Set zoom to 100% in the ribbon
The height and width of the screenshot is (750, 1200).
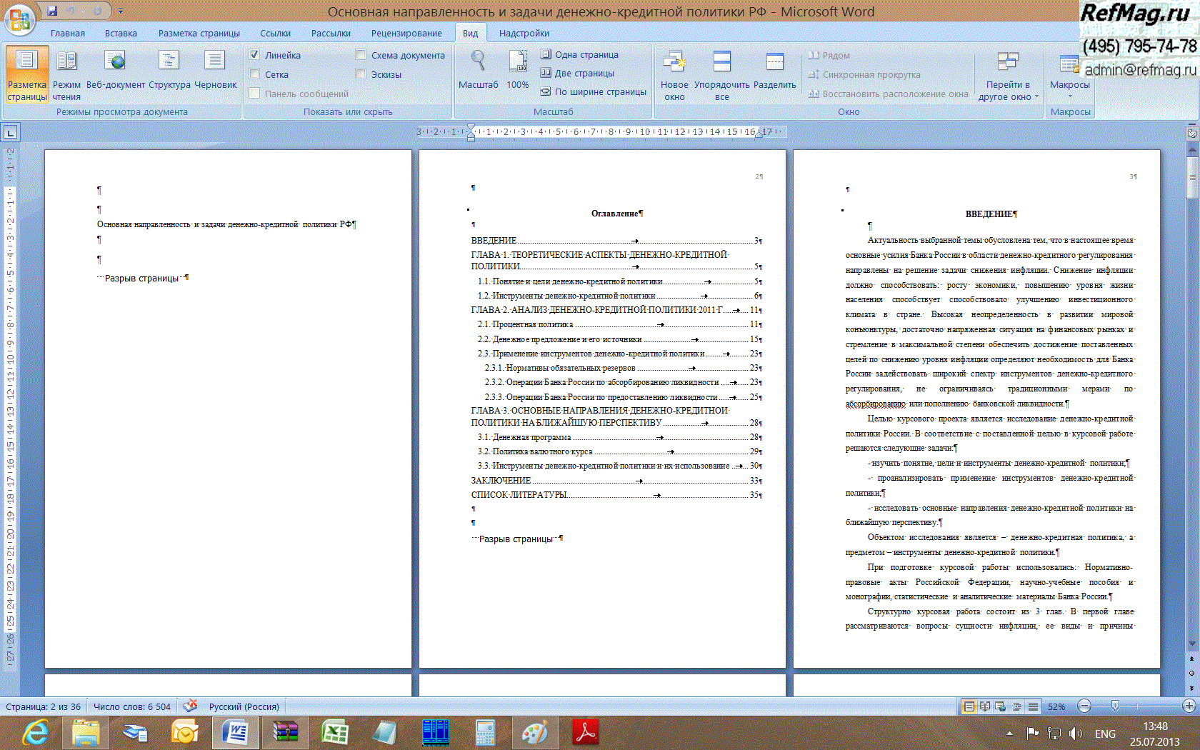click(518, 71)
